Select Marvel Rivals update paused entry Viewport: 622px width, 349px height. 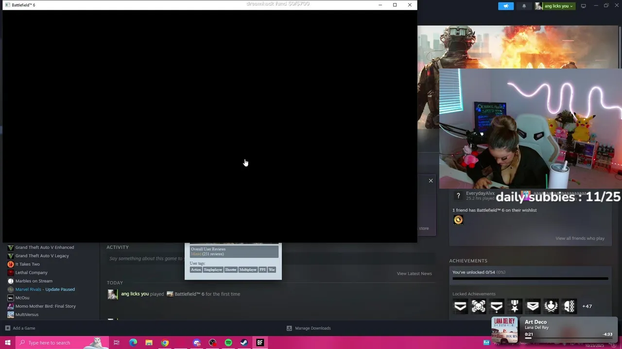[x=45, y=289]
